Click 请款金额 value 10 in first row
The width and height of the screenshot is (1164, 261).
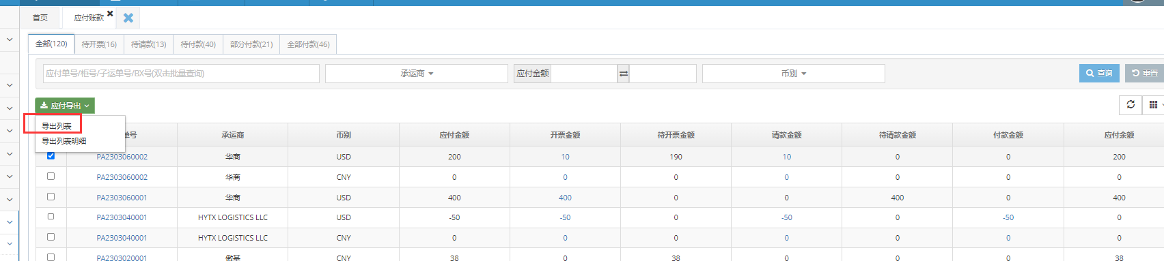[x=786, y=157]
